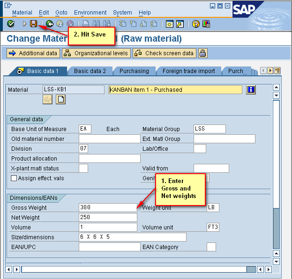Screen dimensions: 292x279
Task: Click the yellow Exit arrow icon
Action: tap(60, 24)
